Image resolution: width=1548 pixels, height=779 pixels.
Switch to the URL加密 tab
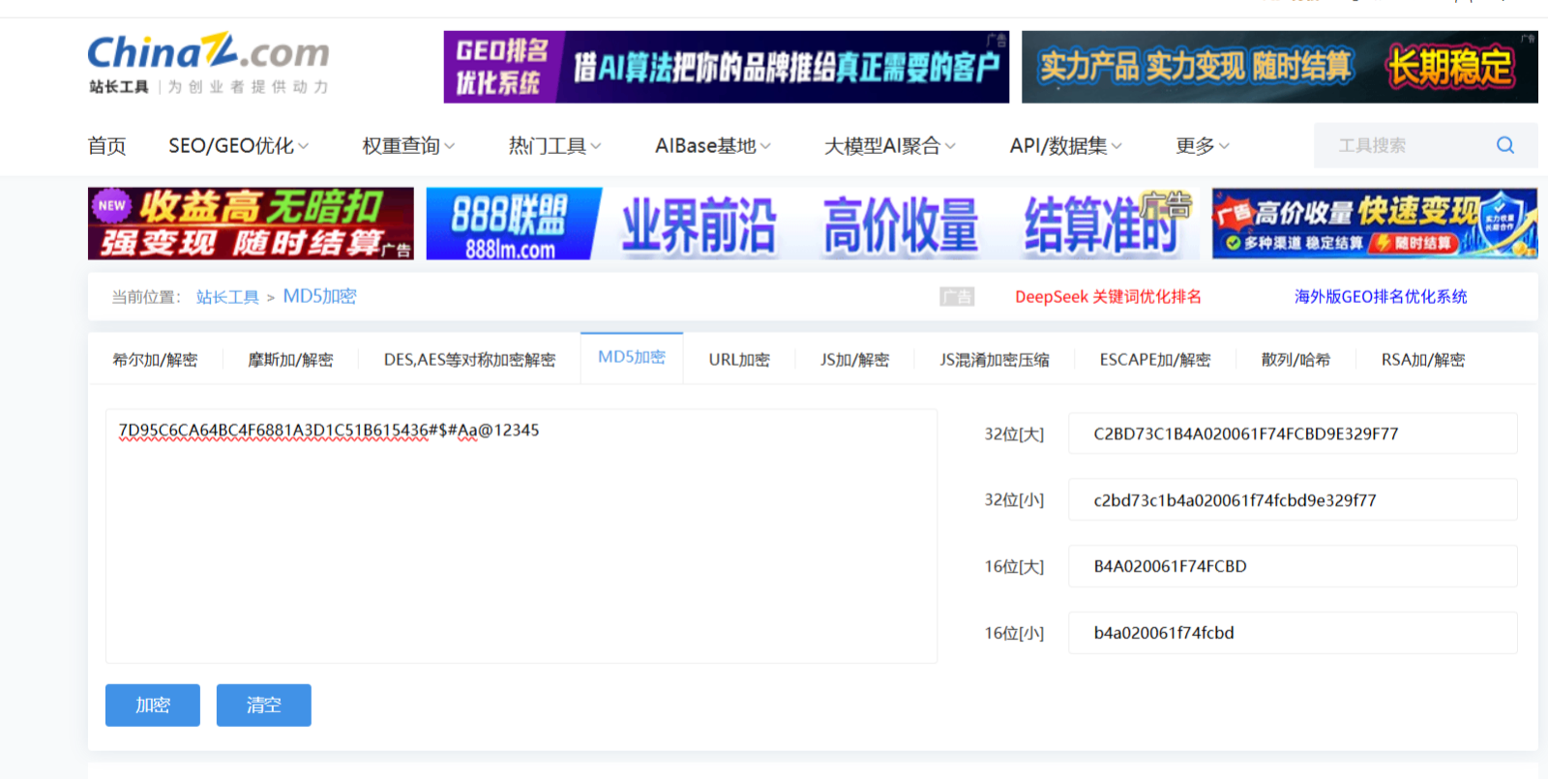click(739, 360)
